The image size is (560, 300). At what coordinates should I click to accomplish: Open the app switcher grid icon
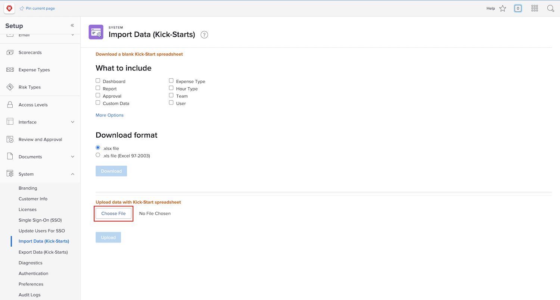pyautogui.click(x=534, y=8)
